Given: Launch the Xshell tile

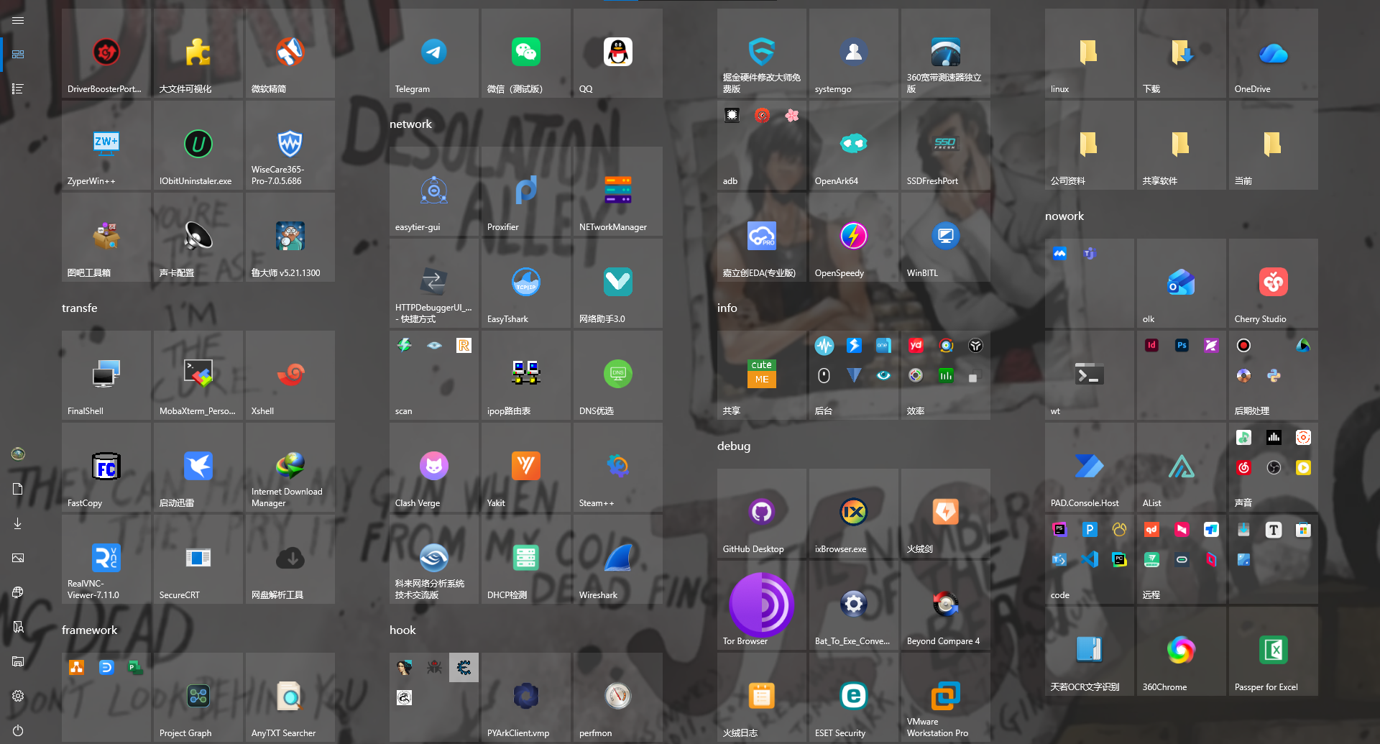Looking at the screenshot, I should [x=290, y=375].
